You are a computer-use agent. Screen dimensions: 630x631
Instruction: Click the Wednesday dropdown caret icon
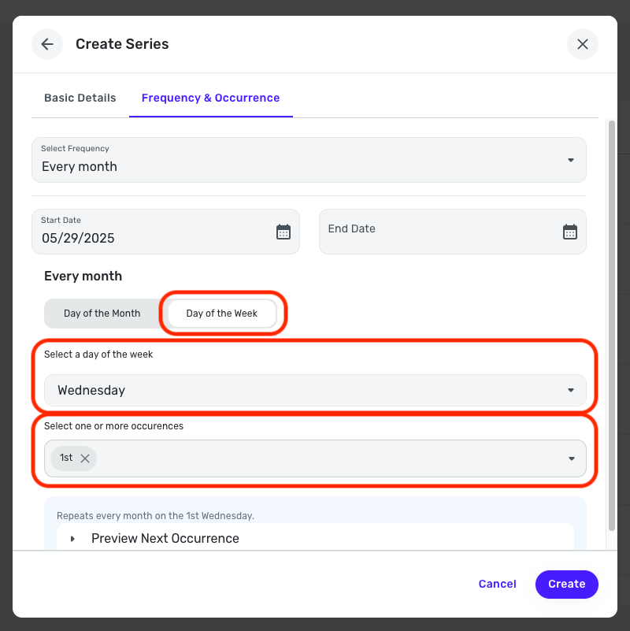[x=570, y=391]
